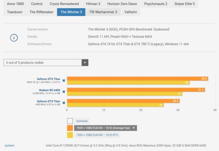Image resolution: width=219 pixels, height=151 pixels.
Task: Open the Anno 1800 benchmark tab
Action: click(x=16, y=4)
